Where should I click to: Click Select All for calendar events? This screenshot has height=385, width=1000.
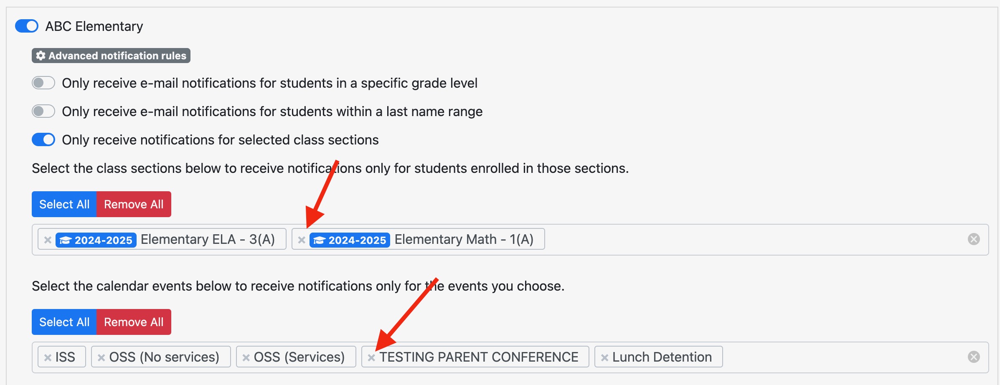coord(64,322)
